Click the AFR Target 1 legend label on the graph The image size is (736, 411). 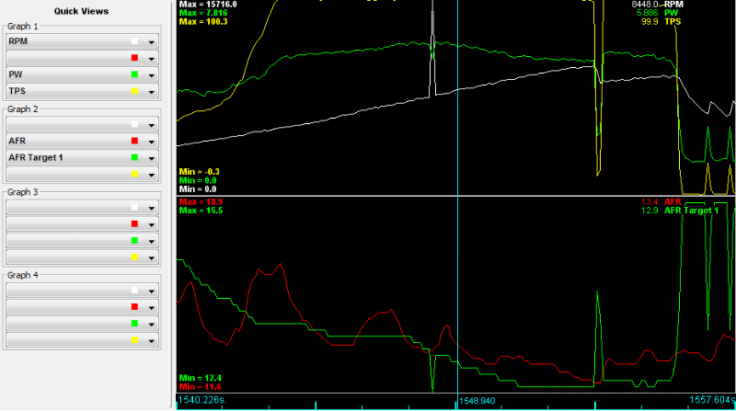pyautogui.click(x=702, y=211)
